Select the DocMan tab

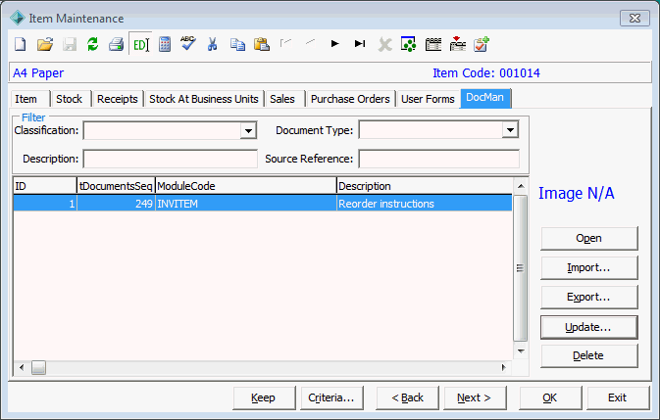485,98
